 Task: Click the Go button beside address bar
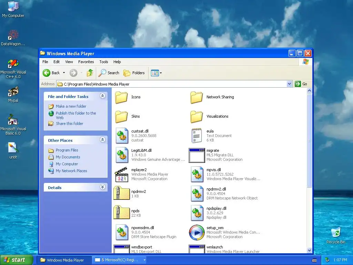(301, 84)
